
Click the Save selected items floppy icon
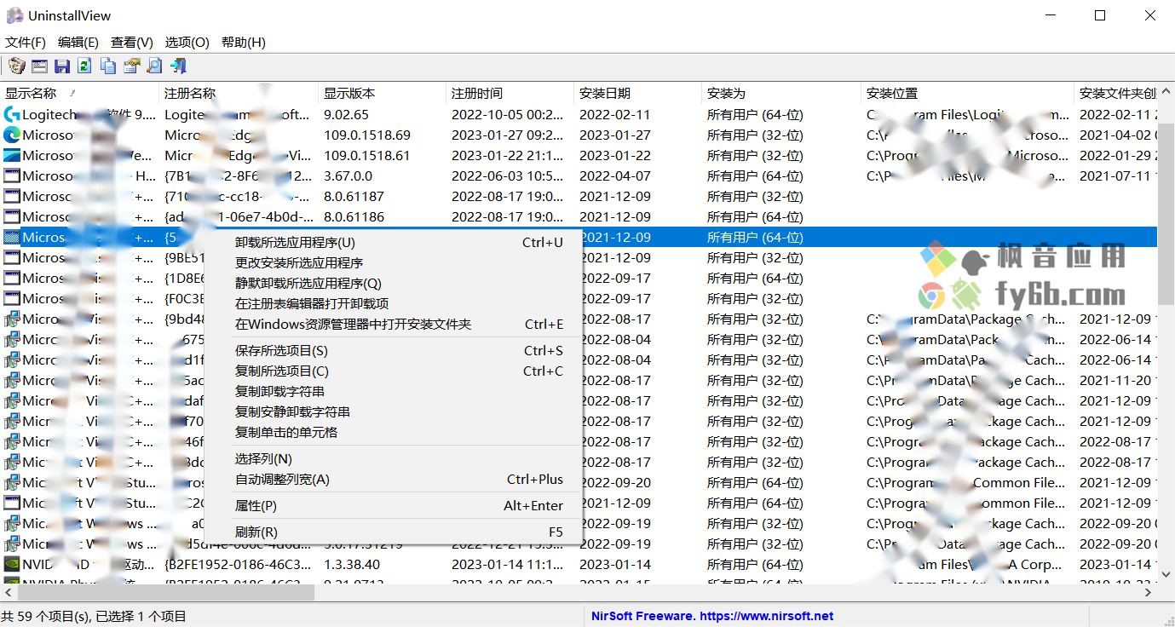pyautogui.click(x=62, y=66)
